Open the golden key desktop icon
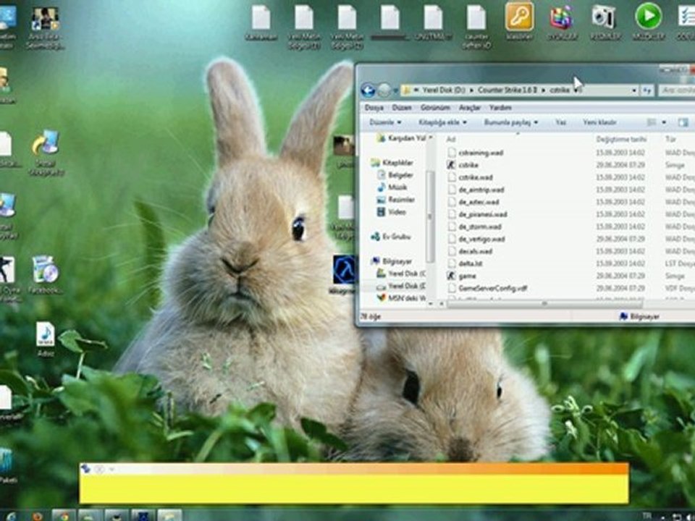This screenshot has width=695, height=521. point(519,17)
